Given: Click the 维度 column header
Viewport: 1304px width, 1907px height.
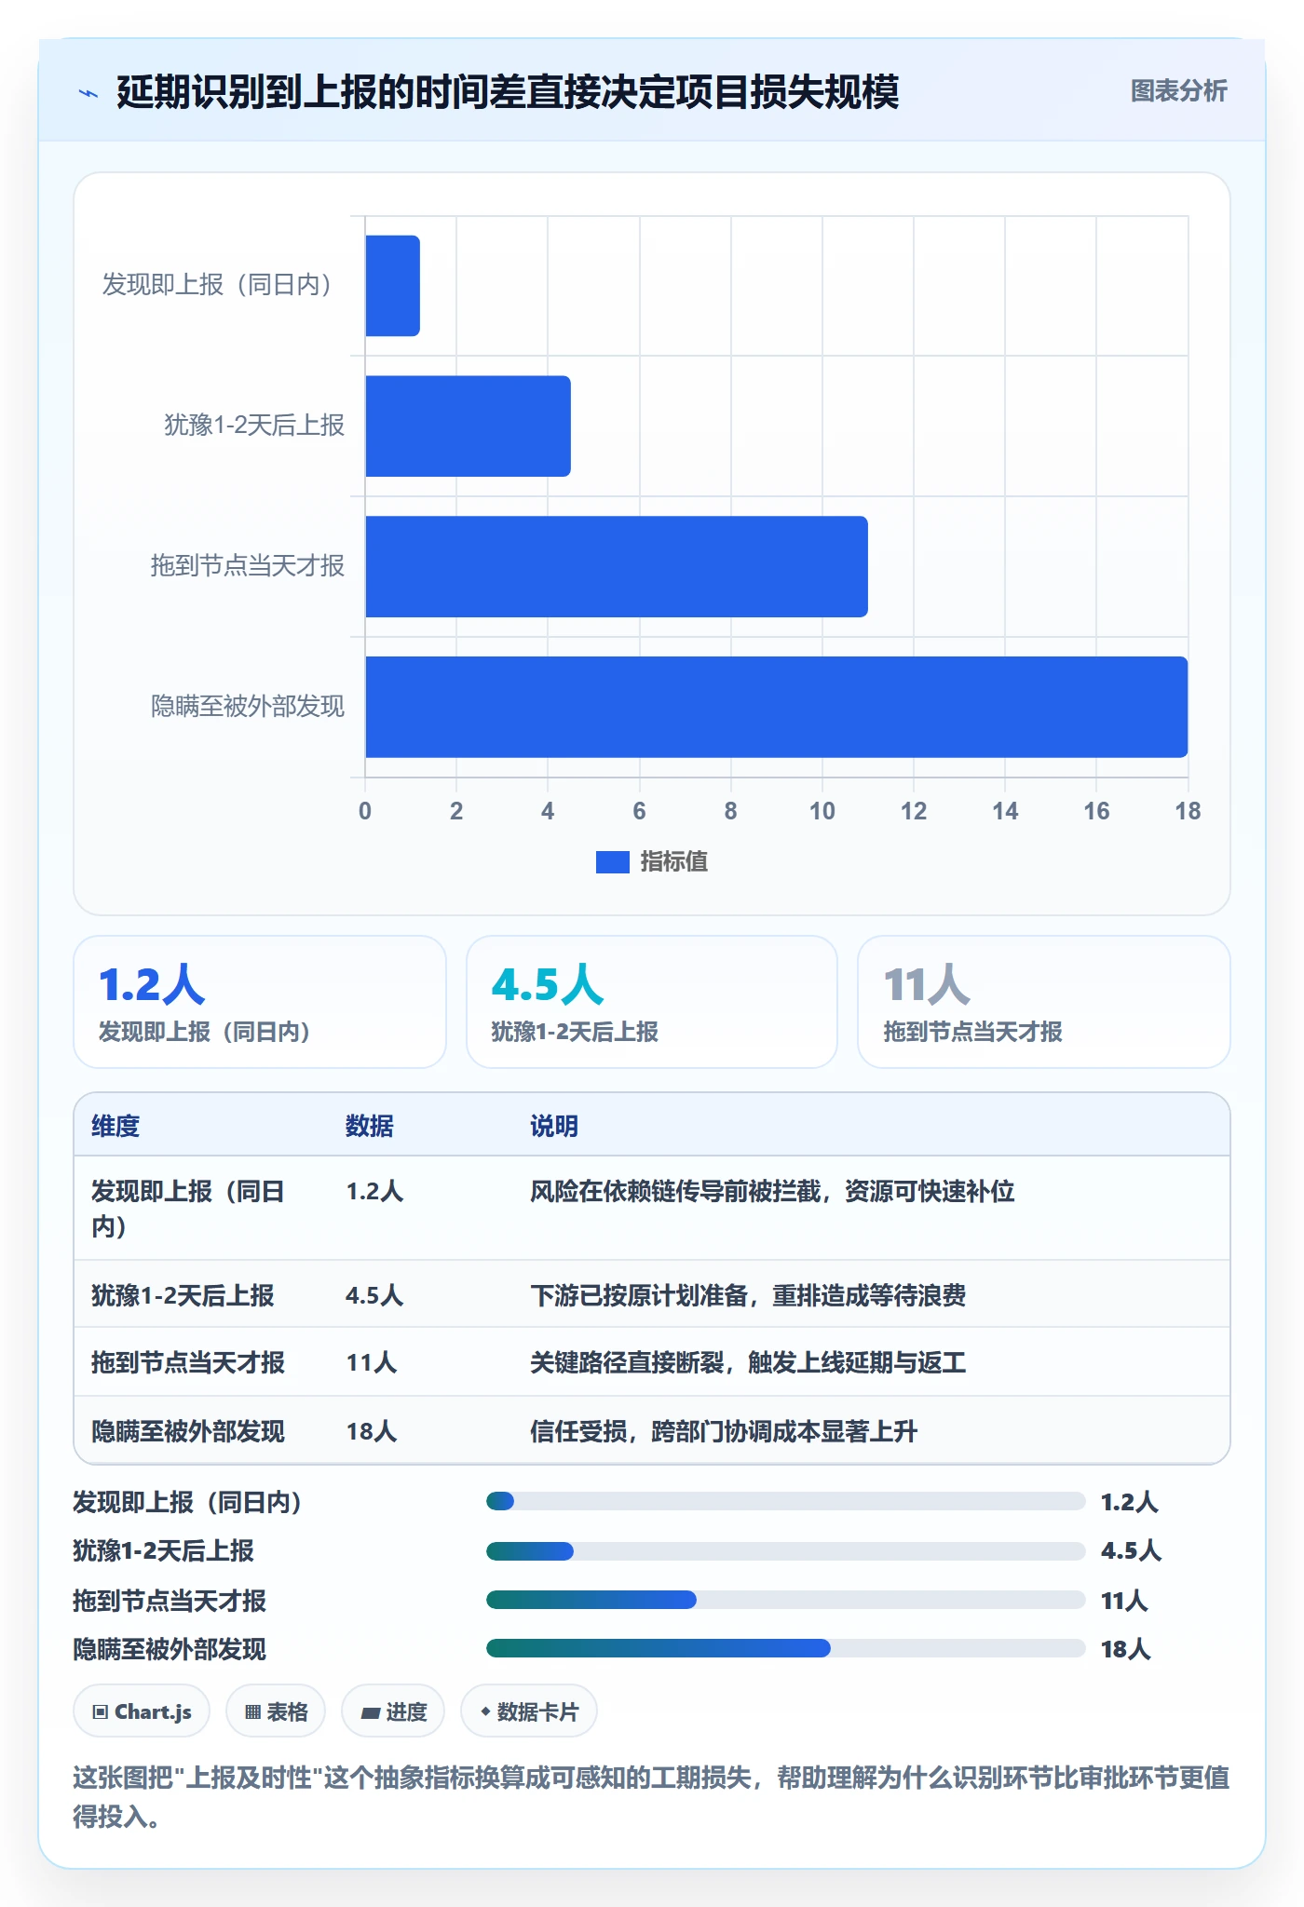Looking at the screenshot, I should [115, 1126].
